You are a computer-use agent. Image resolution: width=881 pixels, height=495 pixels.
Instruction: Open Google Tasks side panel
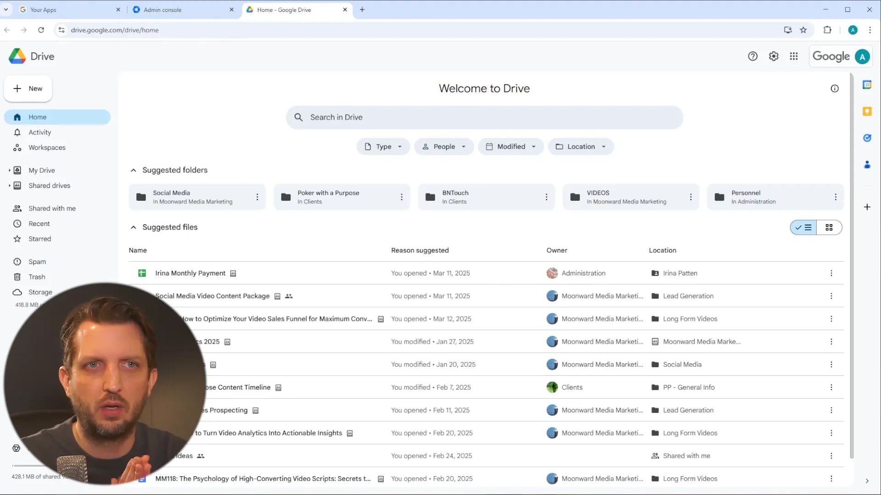coord(867,138)
